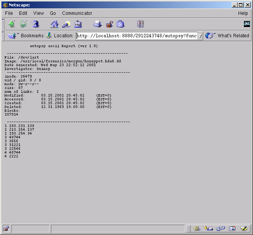Print the page using printer icon
Image resolution: width=253 pixels, height=235 pixels.
[x=98, y=24]
